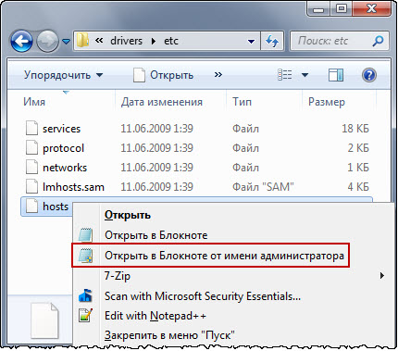Sort by the Имя column header

tap(34, 102)
